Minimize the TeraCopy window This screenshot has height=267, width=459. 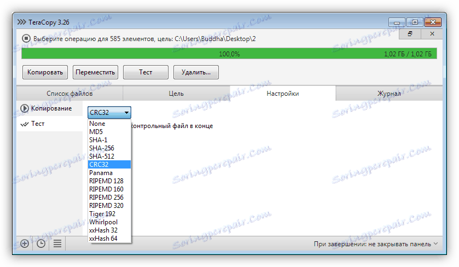[397, 22]
